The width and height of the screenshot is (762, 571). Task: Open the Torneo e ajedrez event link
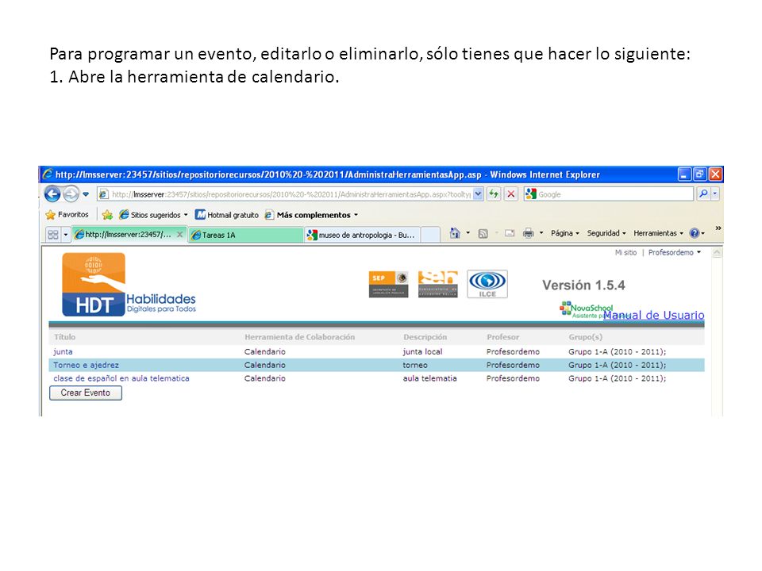click(x=86, y=365)
